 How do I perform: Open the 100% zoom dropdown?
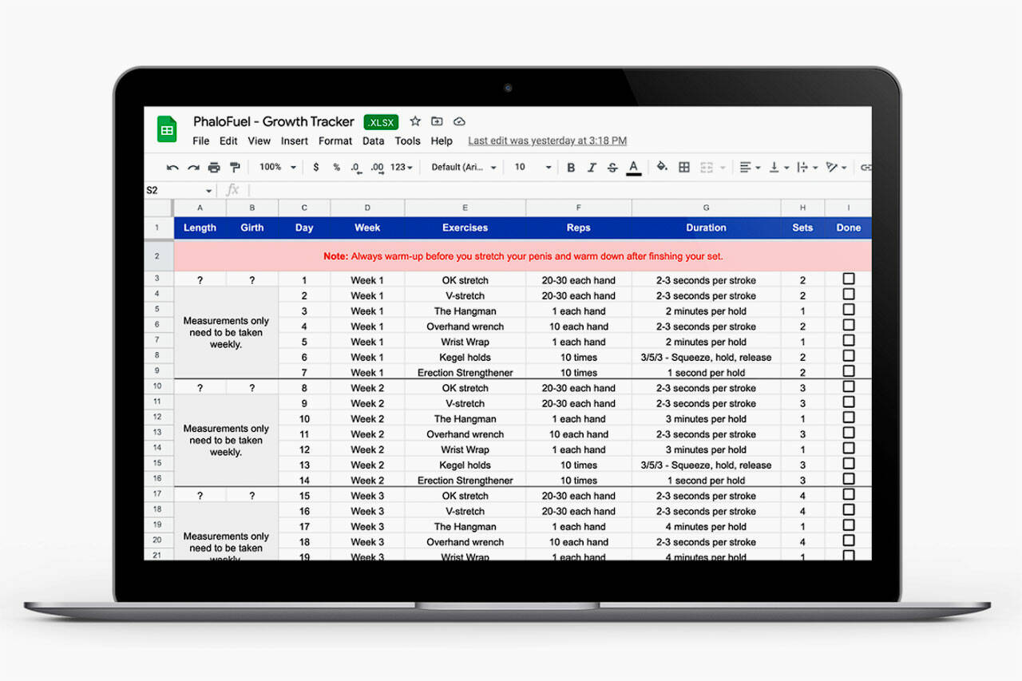pyautogui.click(x=277, y=168)
